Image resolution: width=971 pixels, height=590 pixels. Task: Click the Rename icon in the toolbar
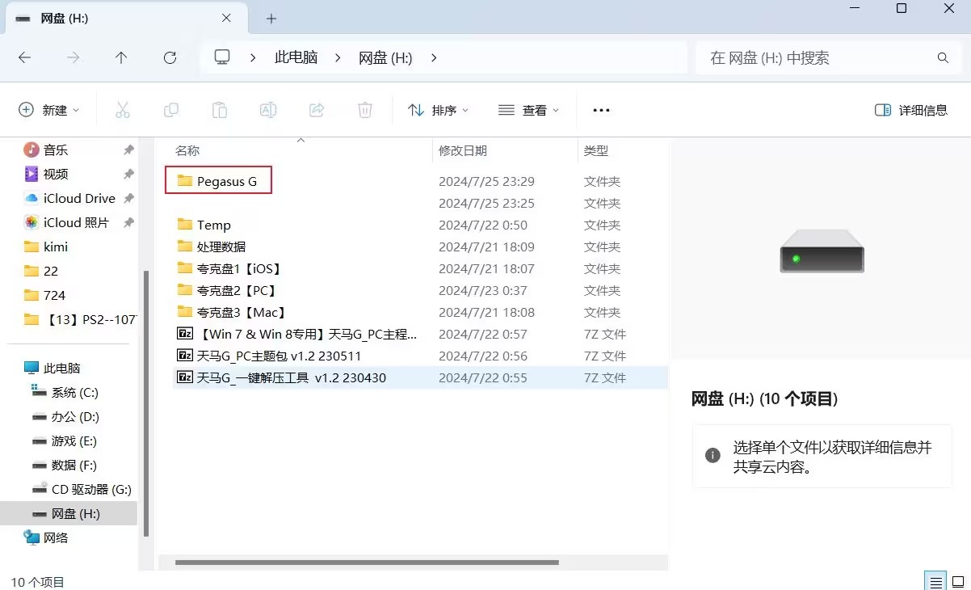pyautogui.click(x=268, y=110)
